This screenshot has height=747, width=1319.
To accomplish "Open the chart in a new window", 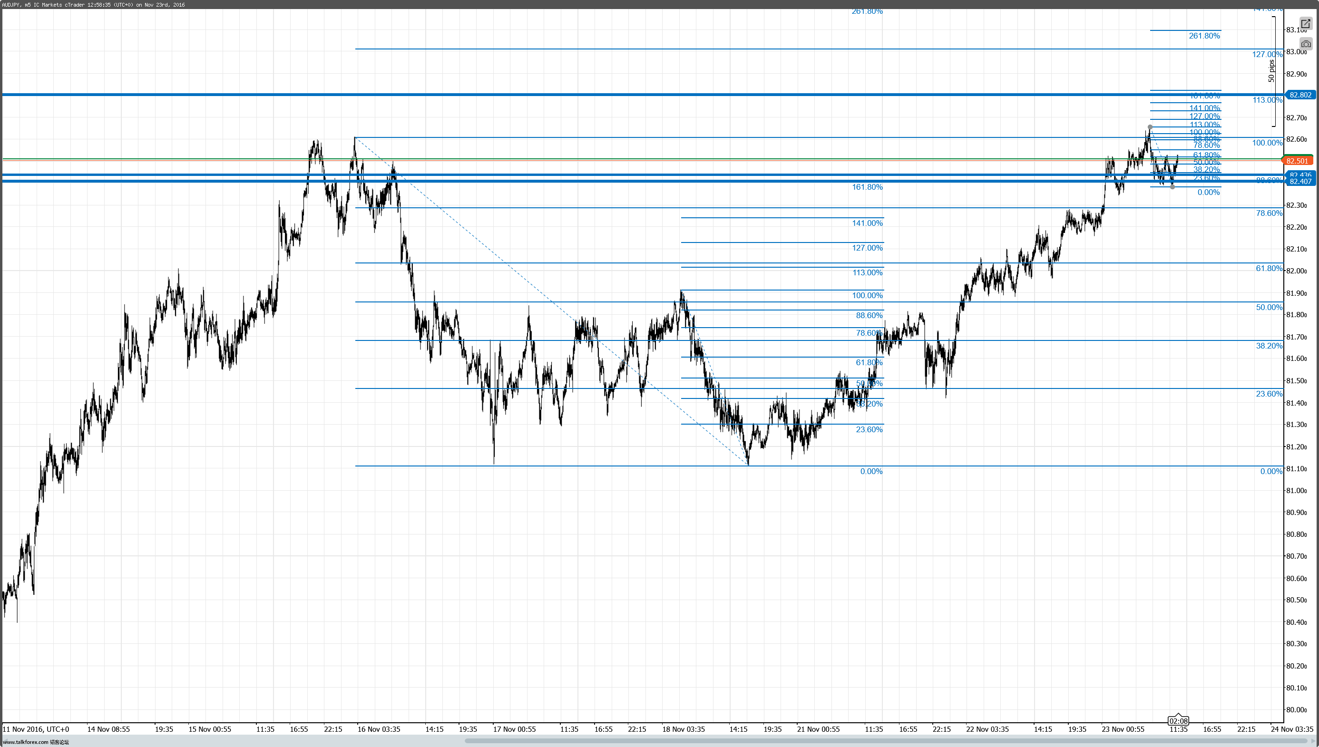I will tap(1306, 24).
